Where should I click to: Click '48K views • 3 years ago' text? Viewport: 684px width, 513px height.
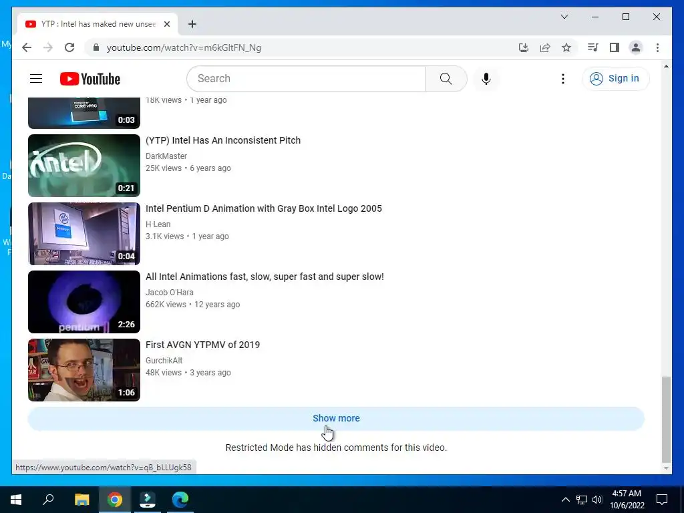(188, 373)
